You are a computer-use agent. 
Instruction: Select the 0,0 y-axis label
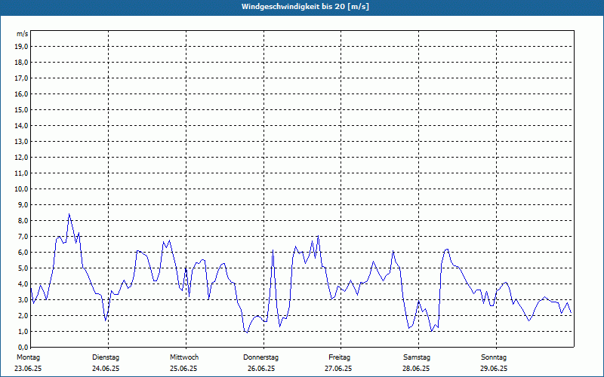23,347
